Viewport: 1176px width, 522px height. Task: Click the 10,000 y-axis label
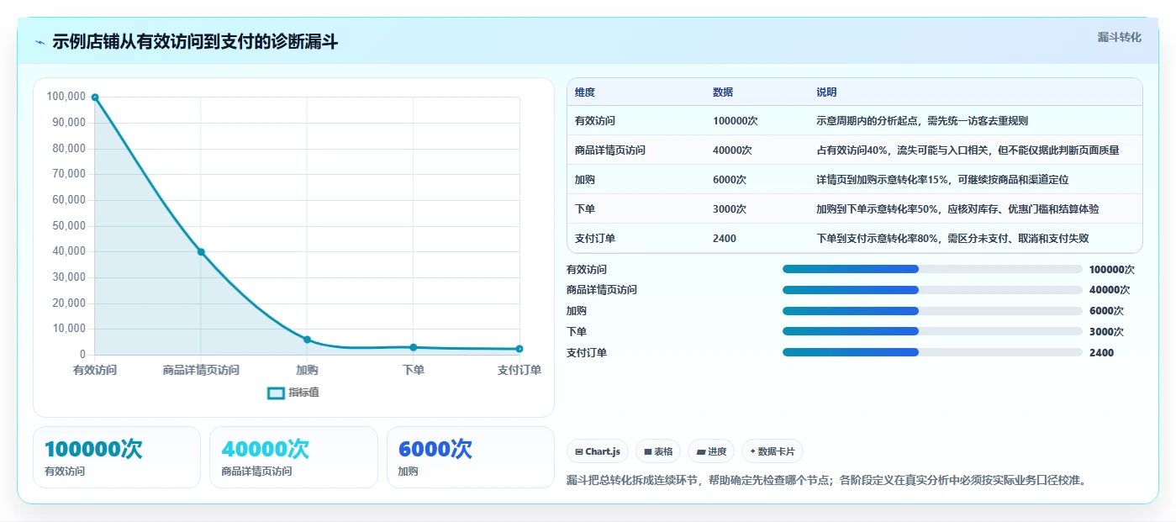(x=69, y=330)
